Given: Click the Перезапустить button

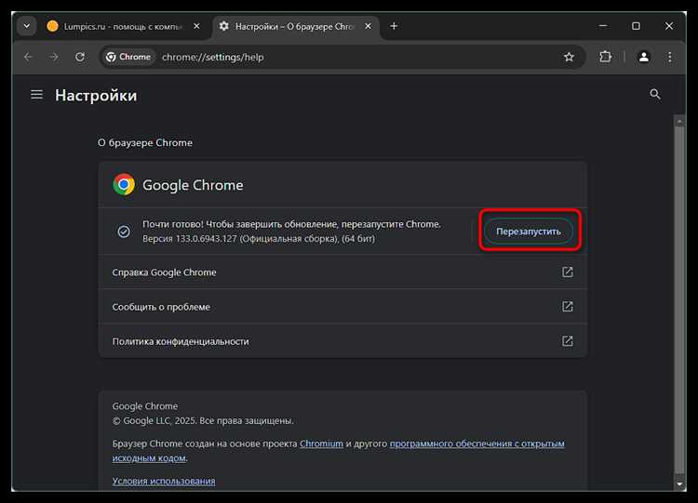Looking at the screenshot, I should pyautogui.click(x=529, y=232).
